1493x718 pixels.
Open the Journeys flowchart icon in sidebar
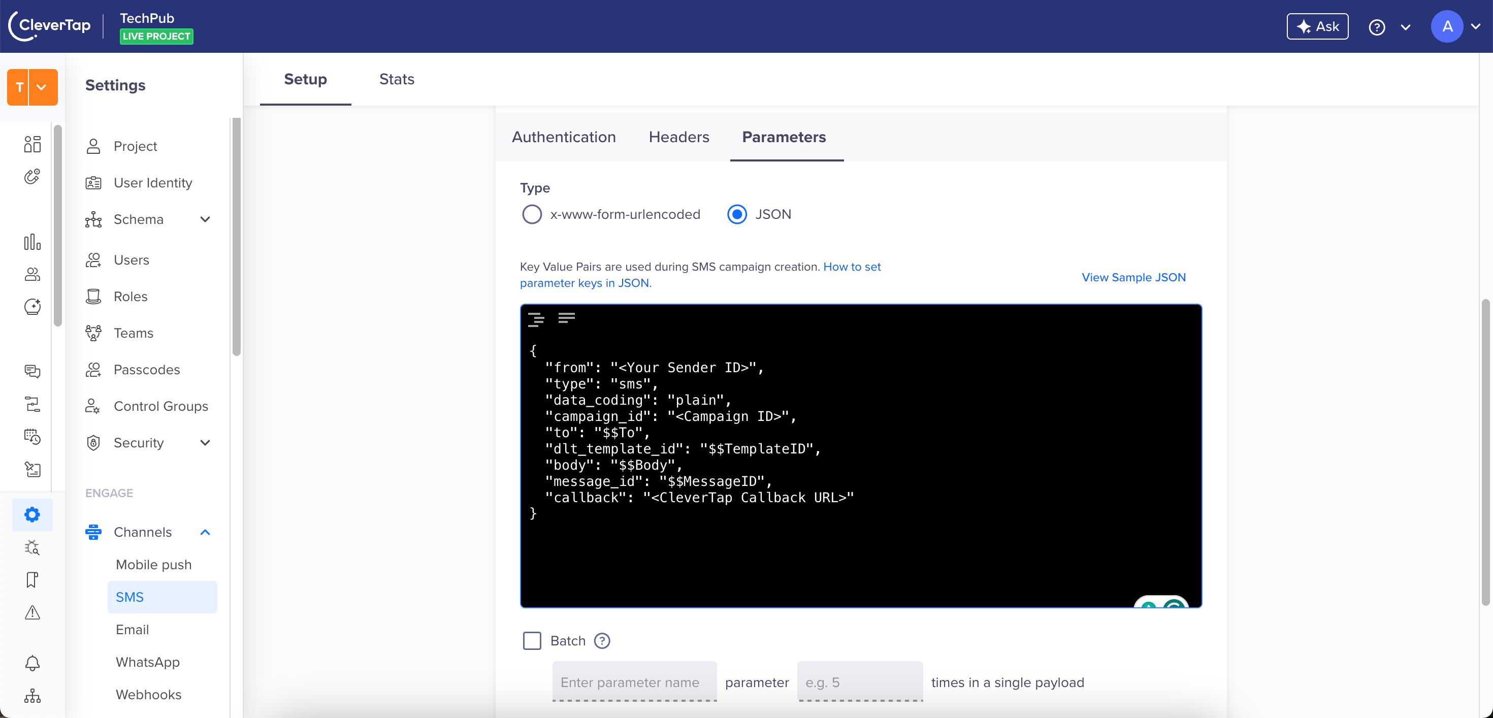coord(33,404)
